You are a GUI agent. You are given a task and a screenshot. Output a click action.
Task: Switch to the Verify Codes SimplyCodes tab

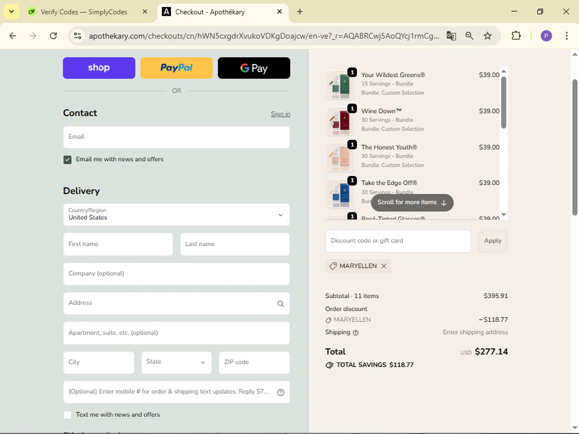click(83, 12)
